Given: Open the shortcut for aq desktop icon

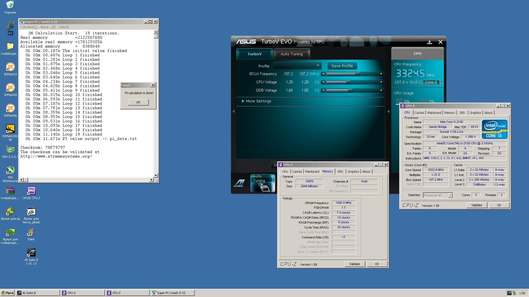Looking at the screenshot, I should click(x=10, y=211).
